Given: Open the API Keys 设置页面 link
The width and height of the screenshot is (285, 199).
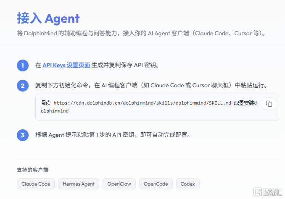Looking at the screenshot, I should tap(66, 65).
